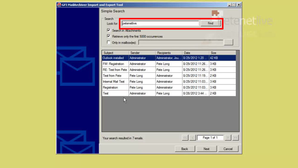Image resolution: width=298 pixels, height=168 pixels.
Task: Minimize the Import and Export Tool window
Action: [x=229, y=5]
